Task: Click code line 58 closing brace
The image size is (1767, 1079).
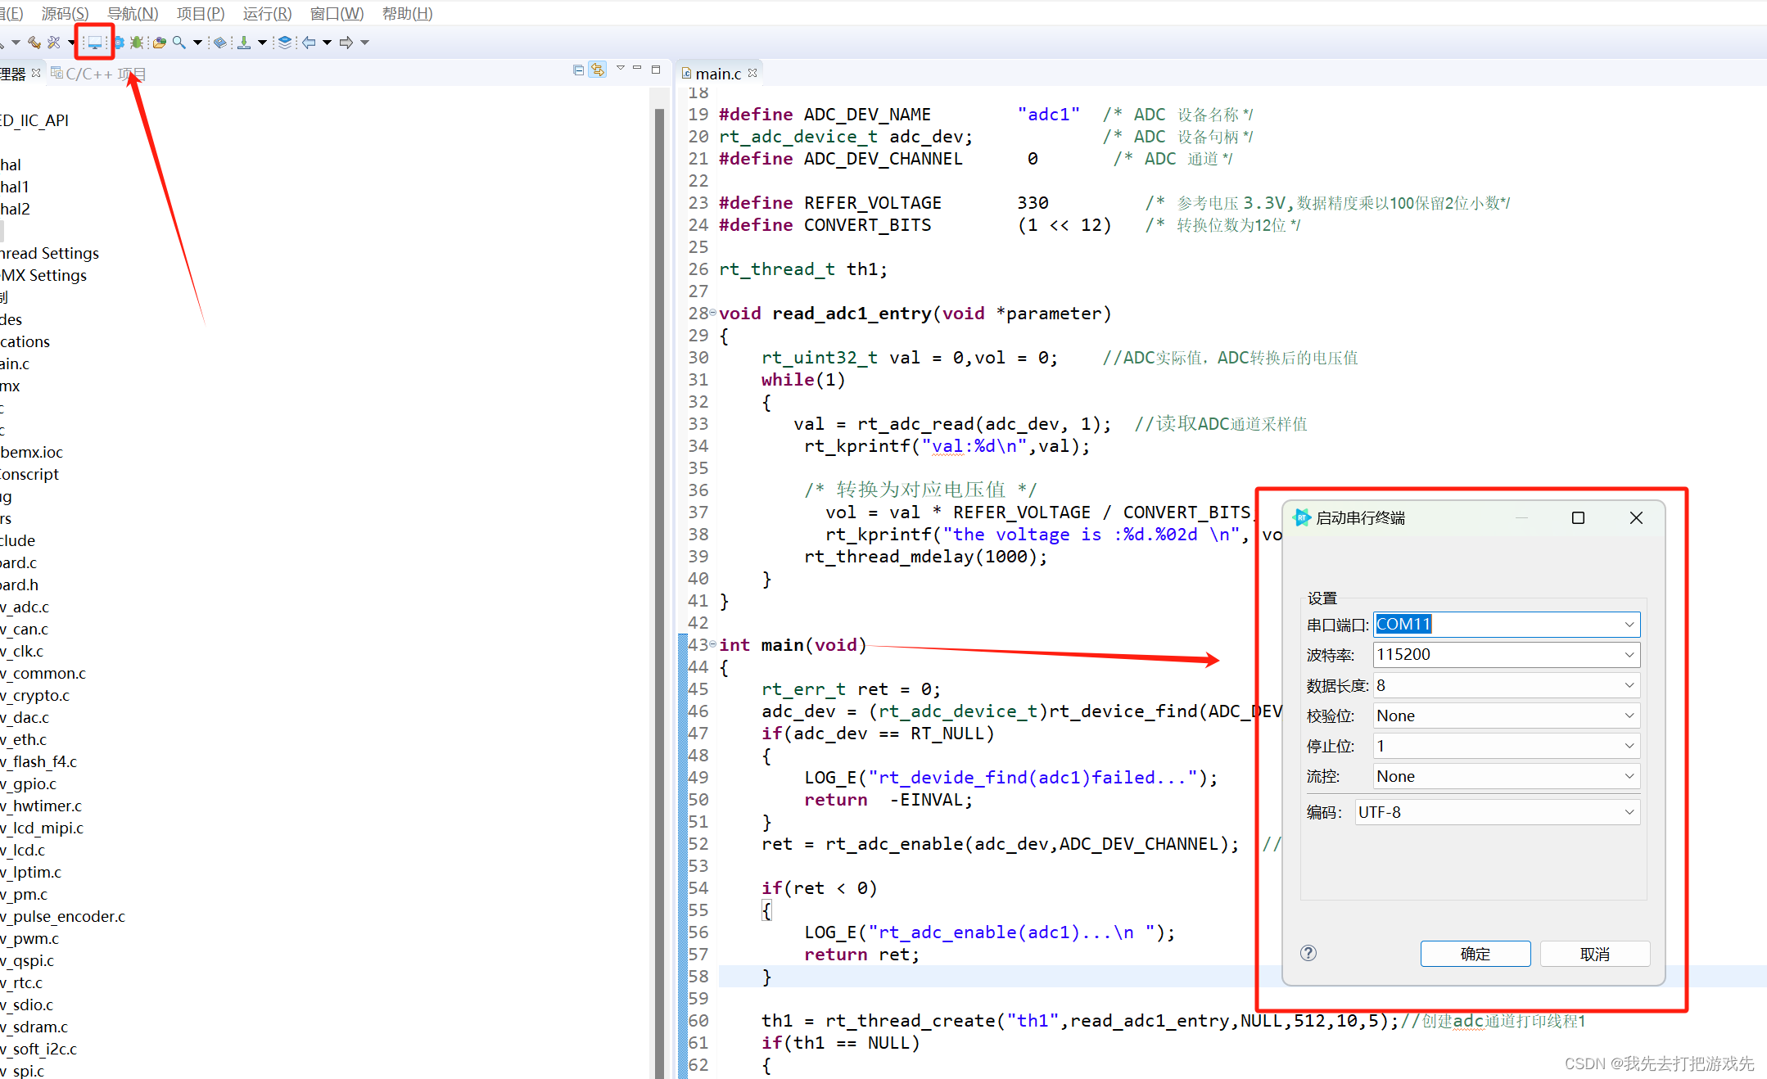Action: click(x=767, y=976)
